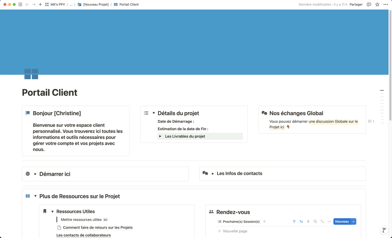This screenshot has width=392, height=238.
Task: Add page to favorites with star icon
Action: [x=377, y=4]
